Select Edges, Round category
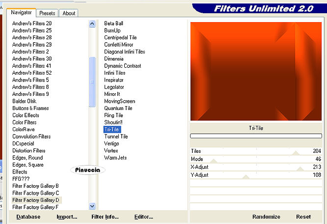Viewport: 327px width, 224px height. pos(27,158)
